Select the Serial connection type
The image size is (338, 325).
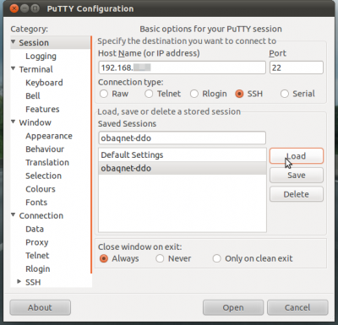click(x=285, y=94)
